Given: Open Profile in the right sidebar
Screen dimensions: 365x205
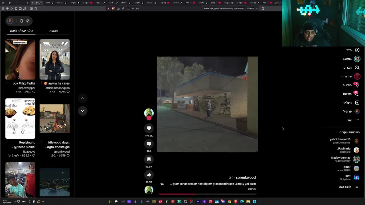Looking at the screenshot, I should pos(351,111).
